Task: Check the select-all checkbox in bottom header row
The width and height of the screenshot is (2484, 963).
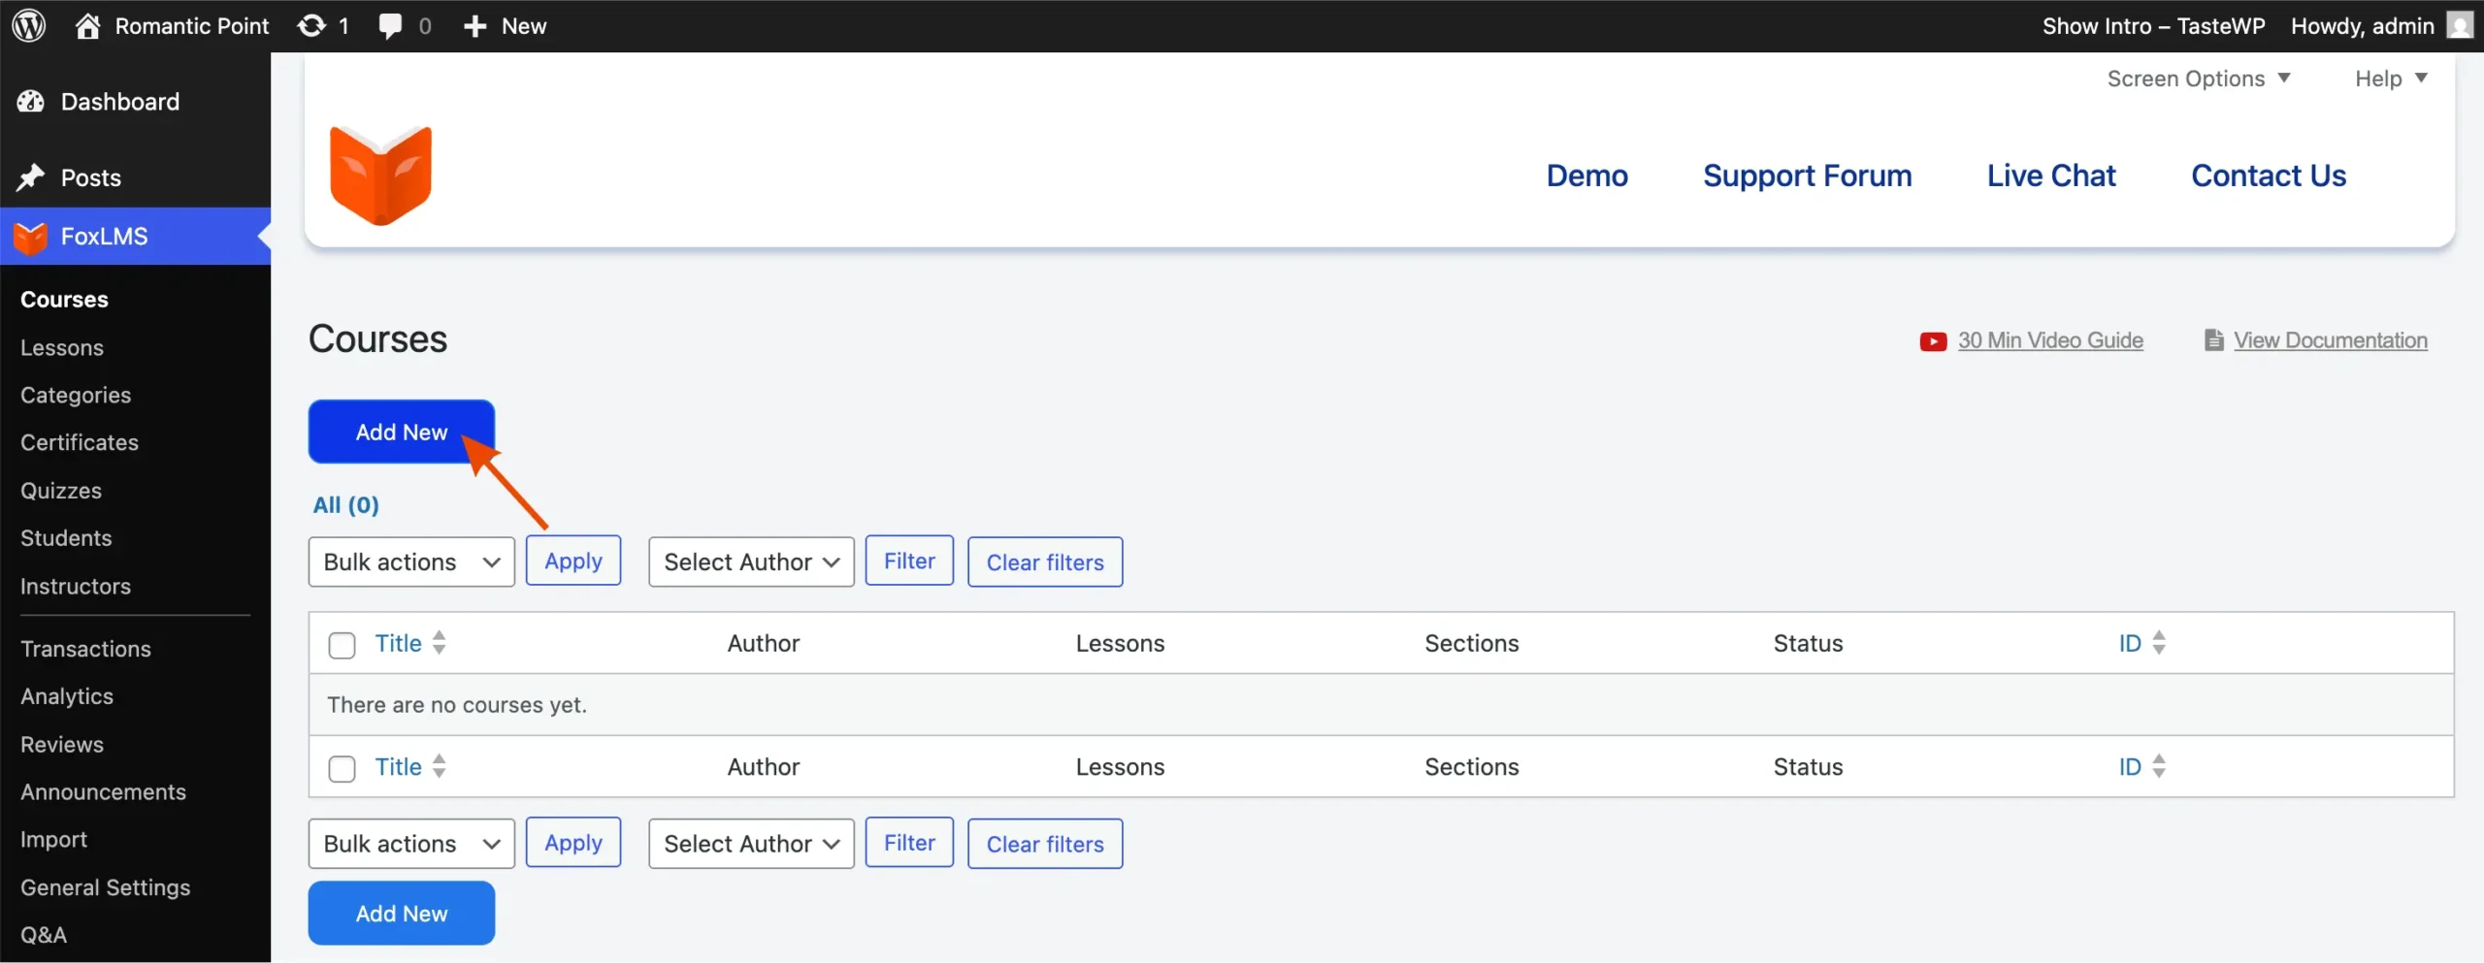Action: click(x=342, y=768)
